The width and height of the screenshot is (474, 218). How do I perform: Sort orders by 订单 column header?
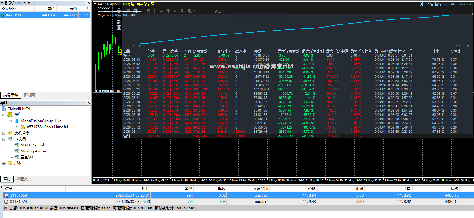coord(34,189)
